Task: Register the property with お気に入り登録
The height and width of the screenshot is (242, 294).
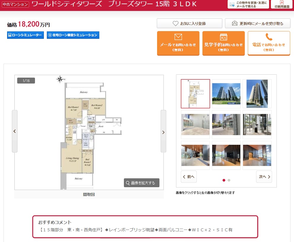Action: pyautogui.click(x=189, y=23)
